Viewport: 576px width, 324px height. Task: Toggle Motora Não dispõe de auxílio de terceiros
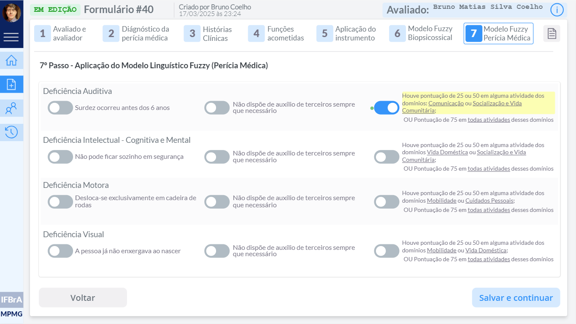217,202
